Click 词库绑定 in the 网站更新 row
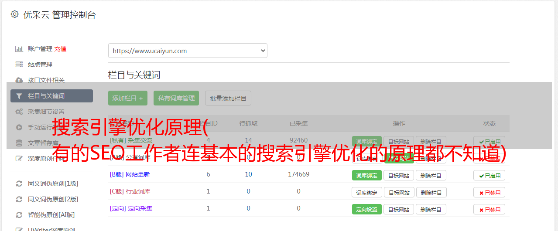558x231 pixels. (x=367, y=175)
